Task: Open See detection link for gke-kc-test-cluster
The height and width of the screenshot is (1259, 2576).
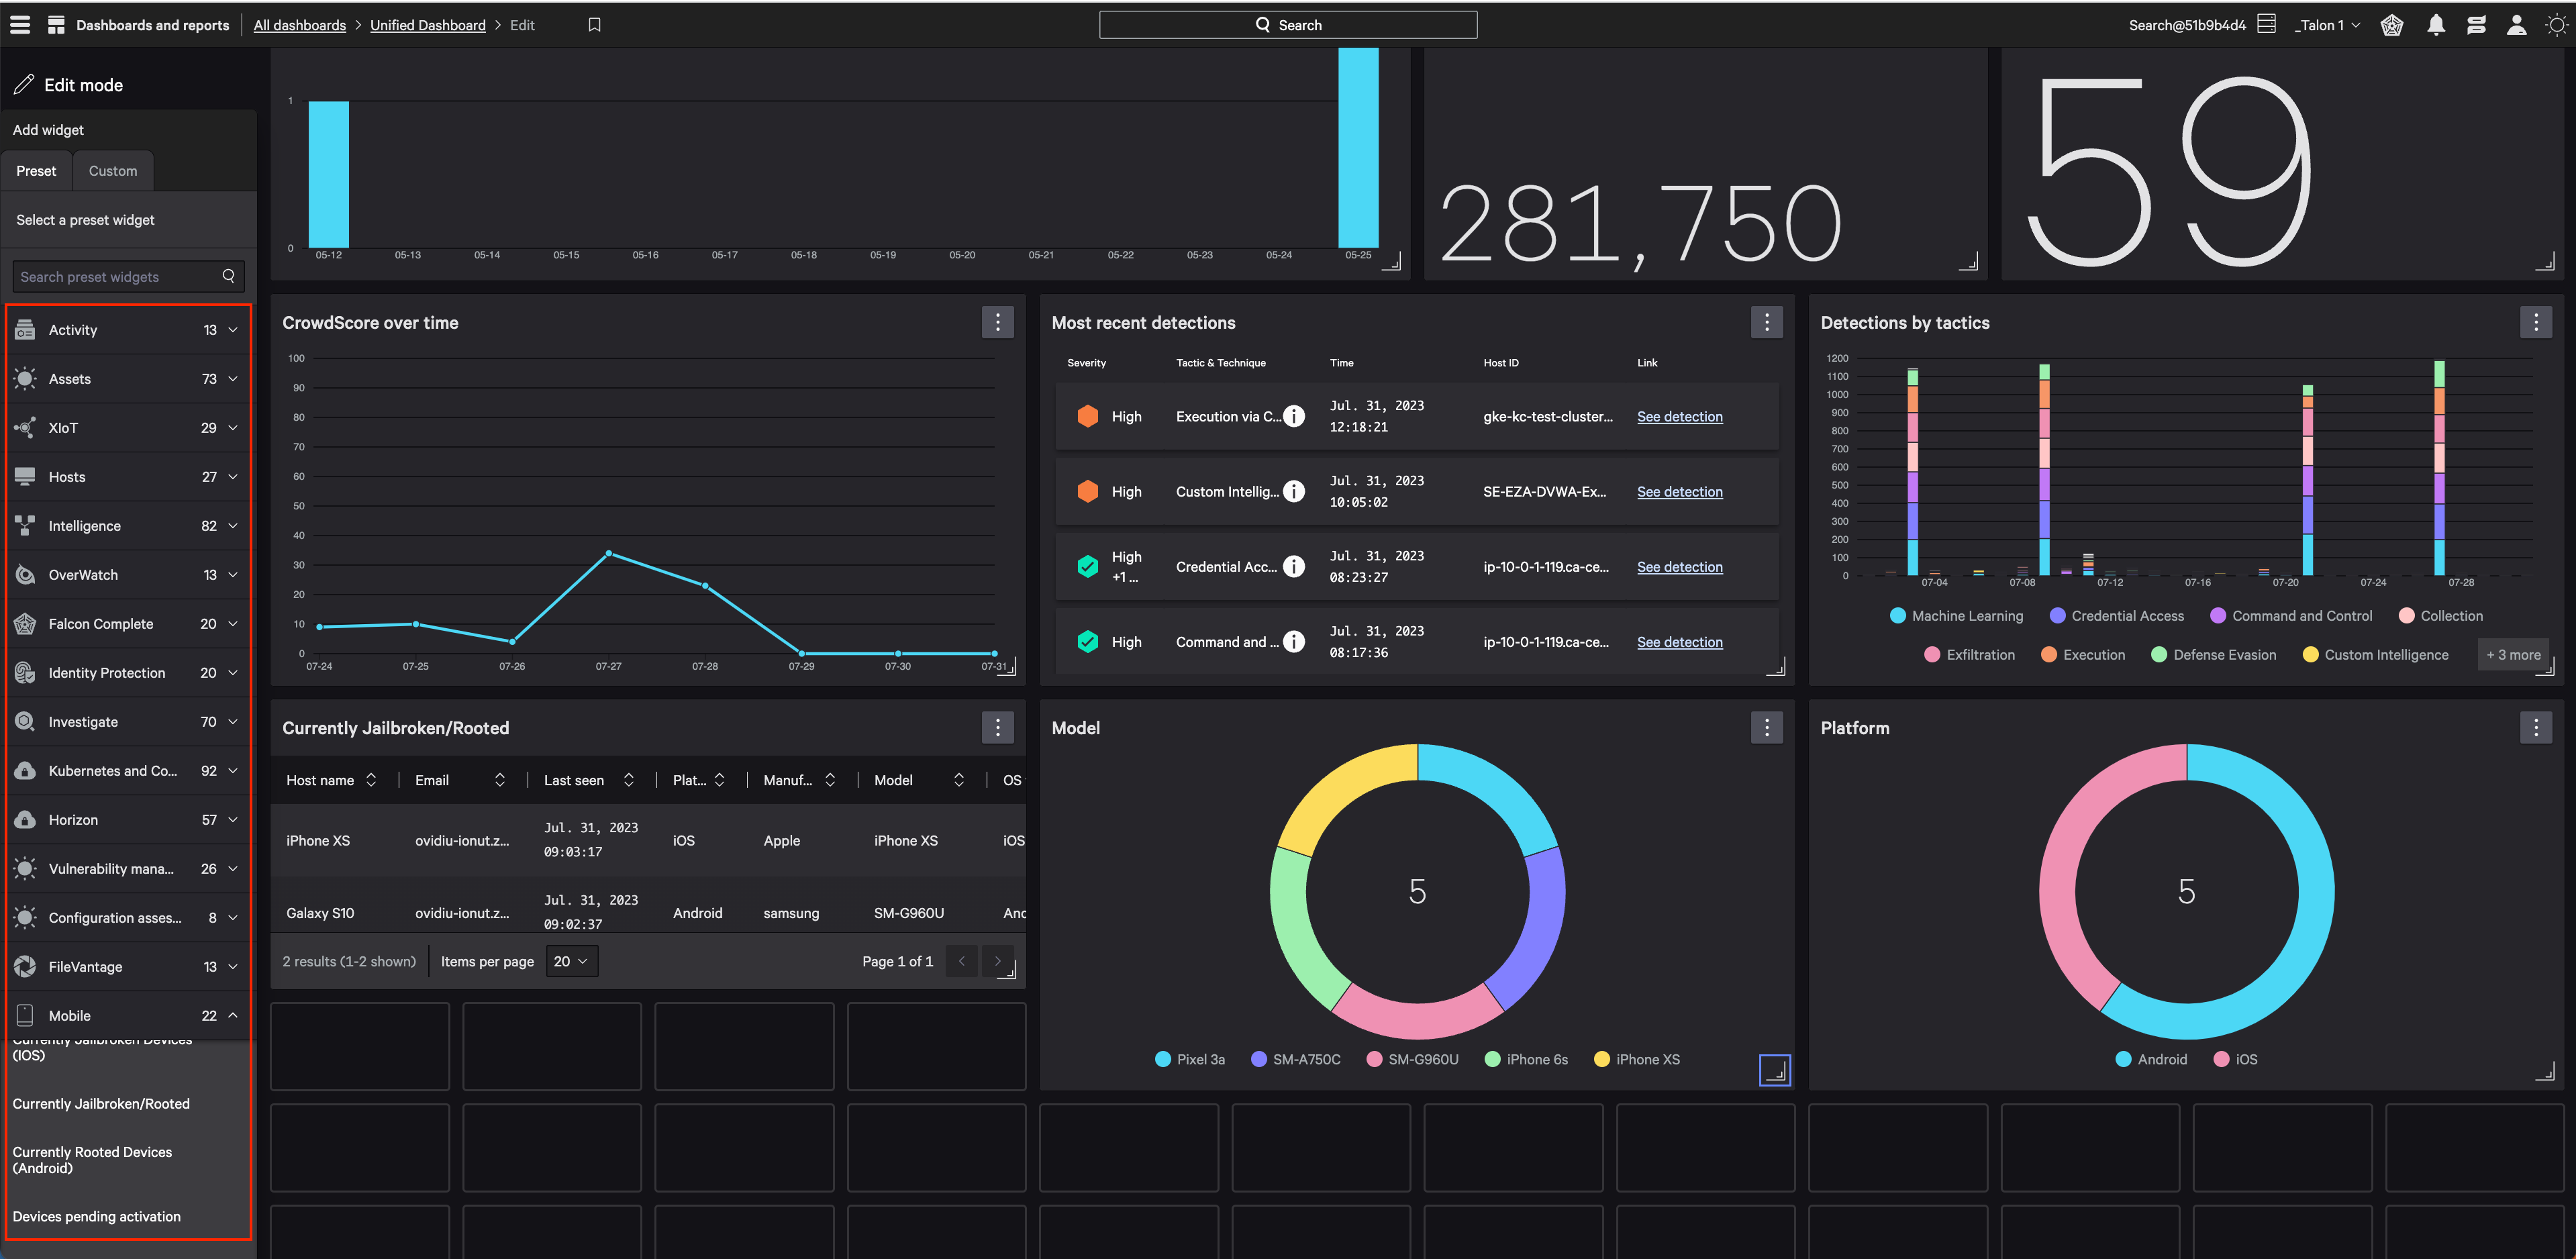Action: 1679,417
